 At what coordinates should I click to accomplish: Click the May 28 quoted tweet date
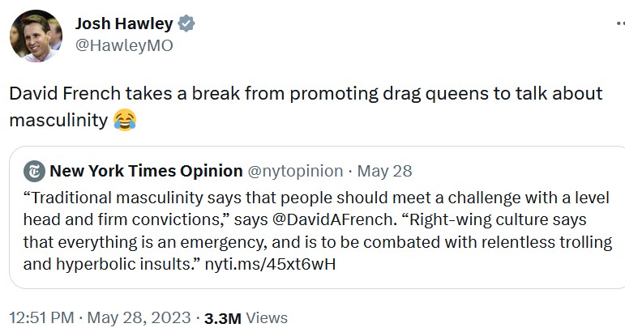click(x=384, y=171)
